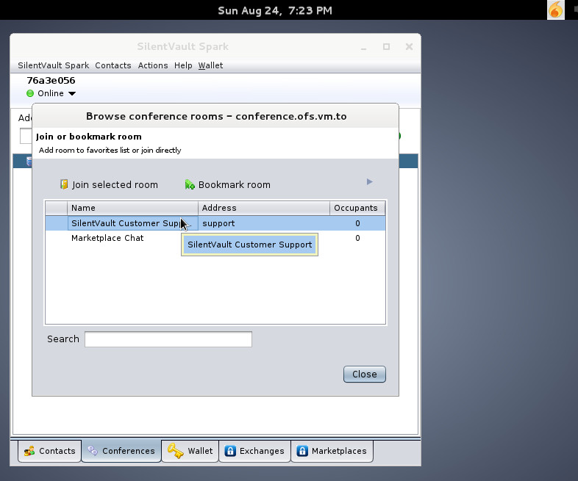Screen dimensions: 578x481
Task: Maximize the SilentVault Spark window
Action: (x=386, y=47)
